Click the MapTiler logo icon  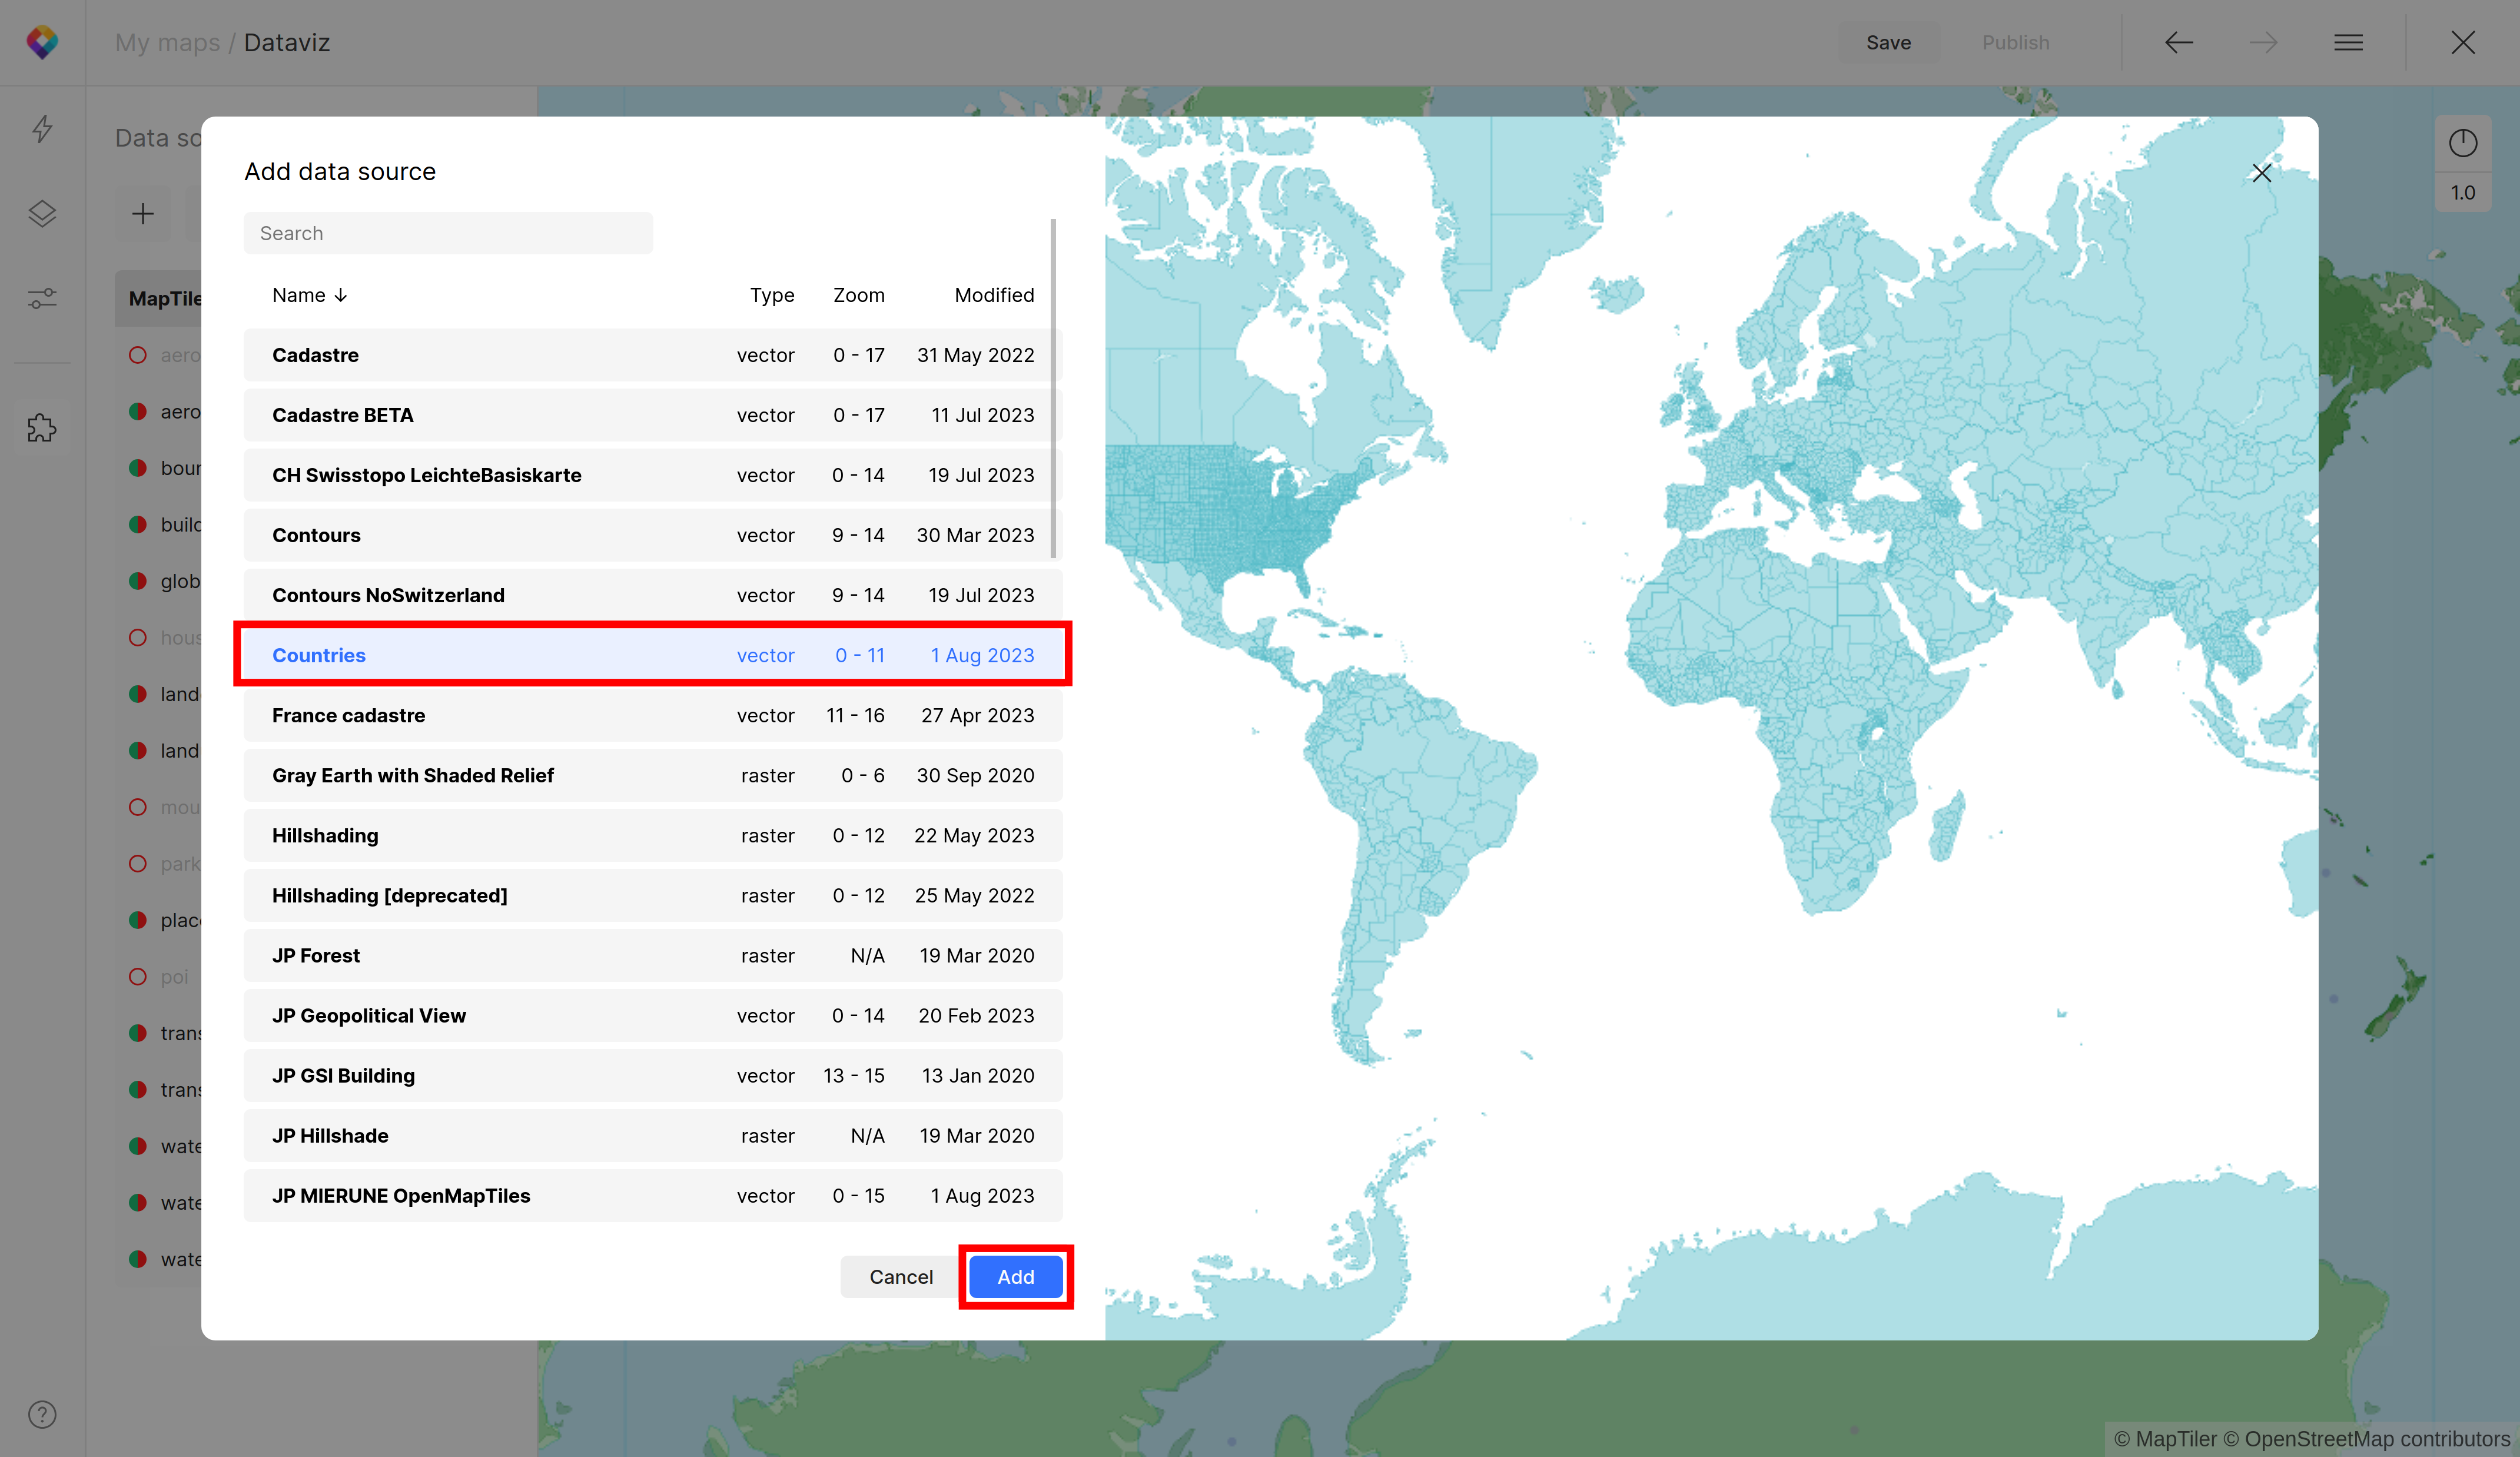42,42
